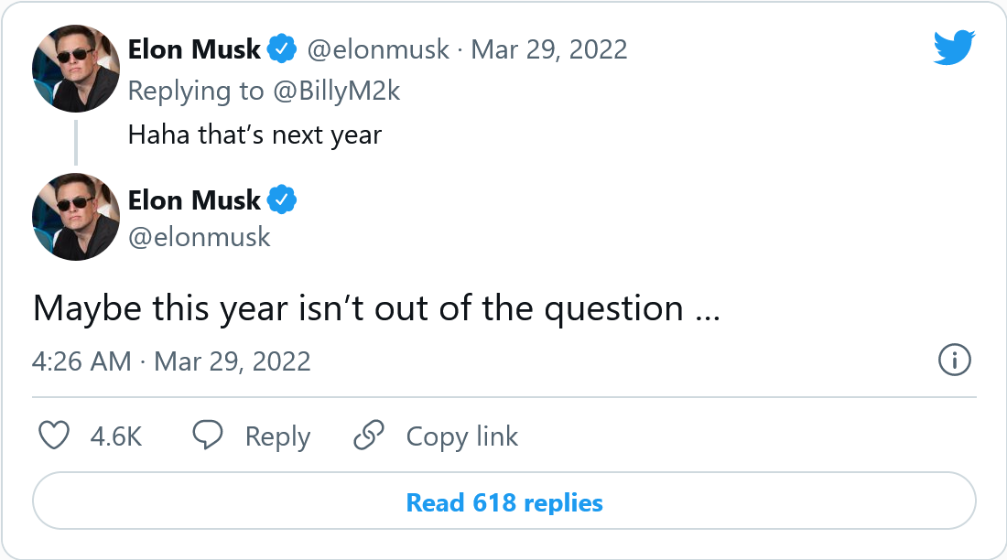Click the speech bubble reply icon
This screenshot has width=1007, height=560.
[x=208, y=436]
